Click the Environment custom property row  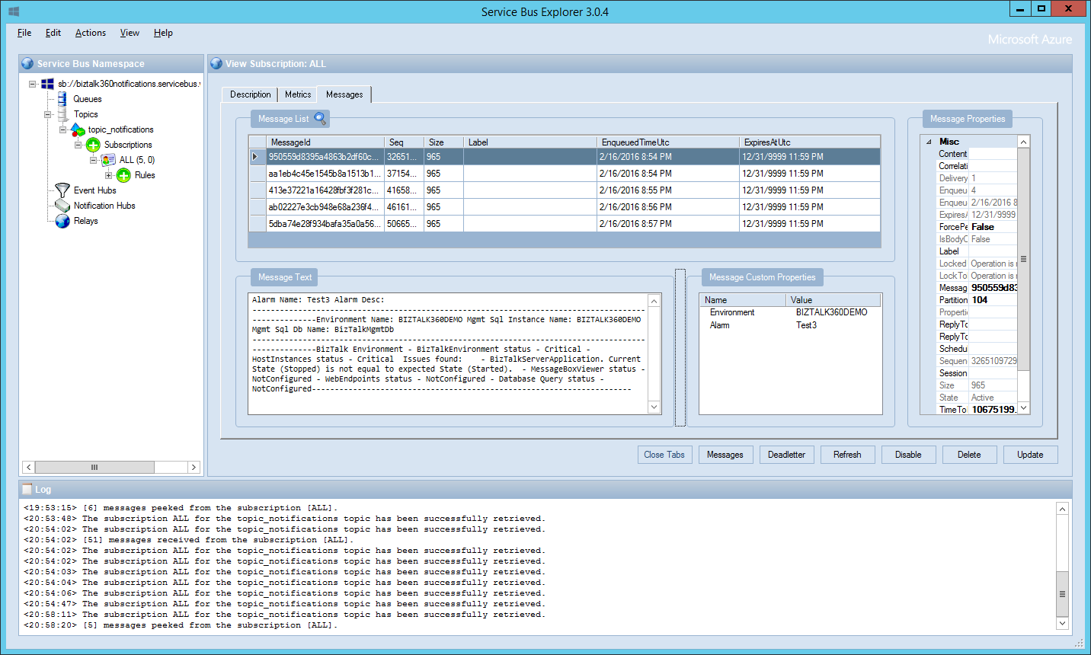click(x=790, y=312)
